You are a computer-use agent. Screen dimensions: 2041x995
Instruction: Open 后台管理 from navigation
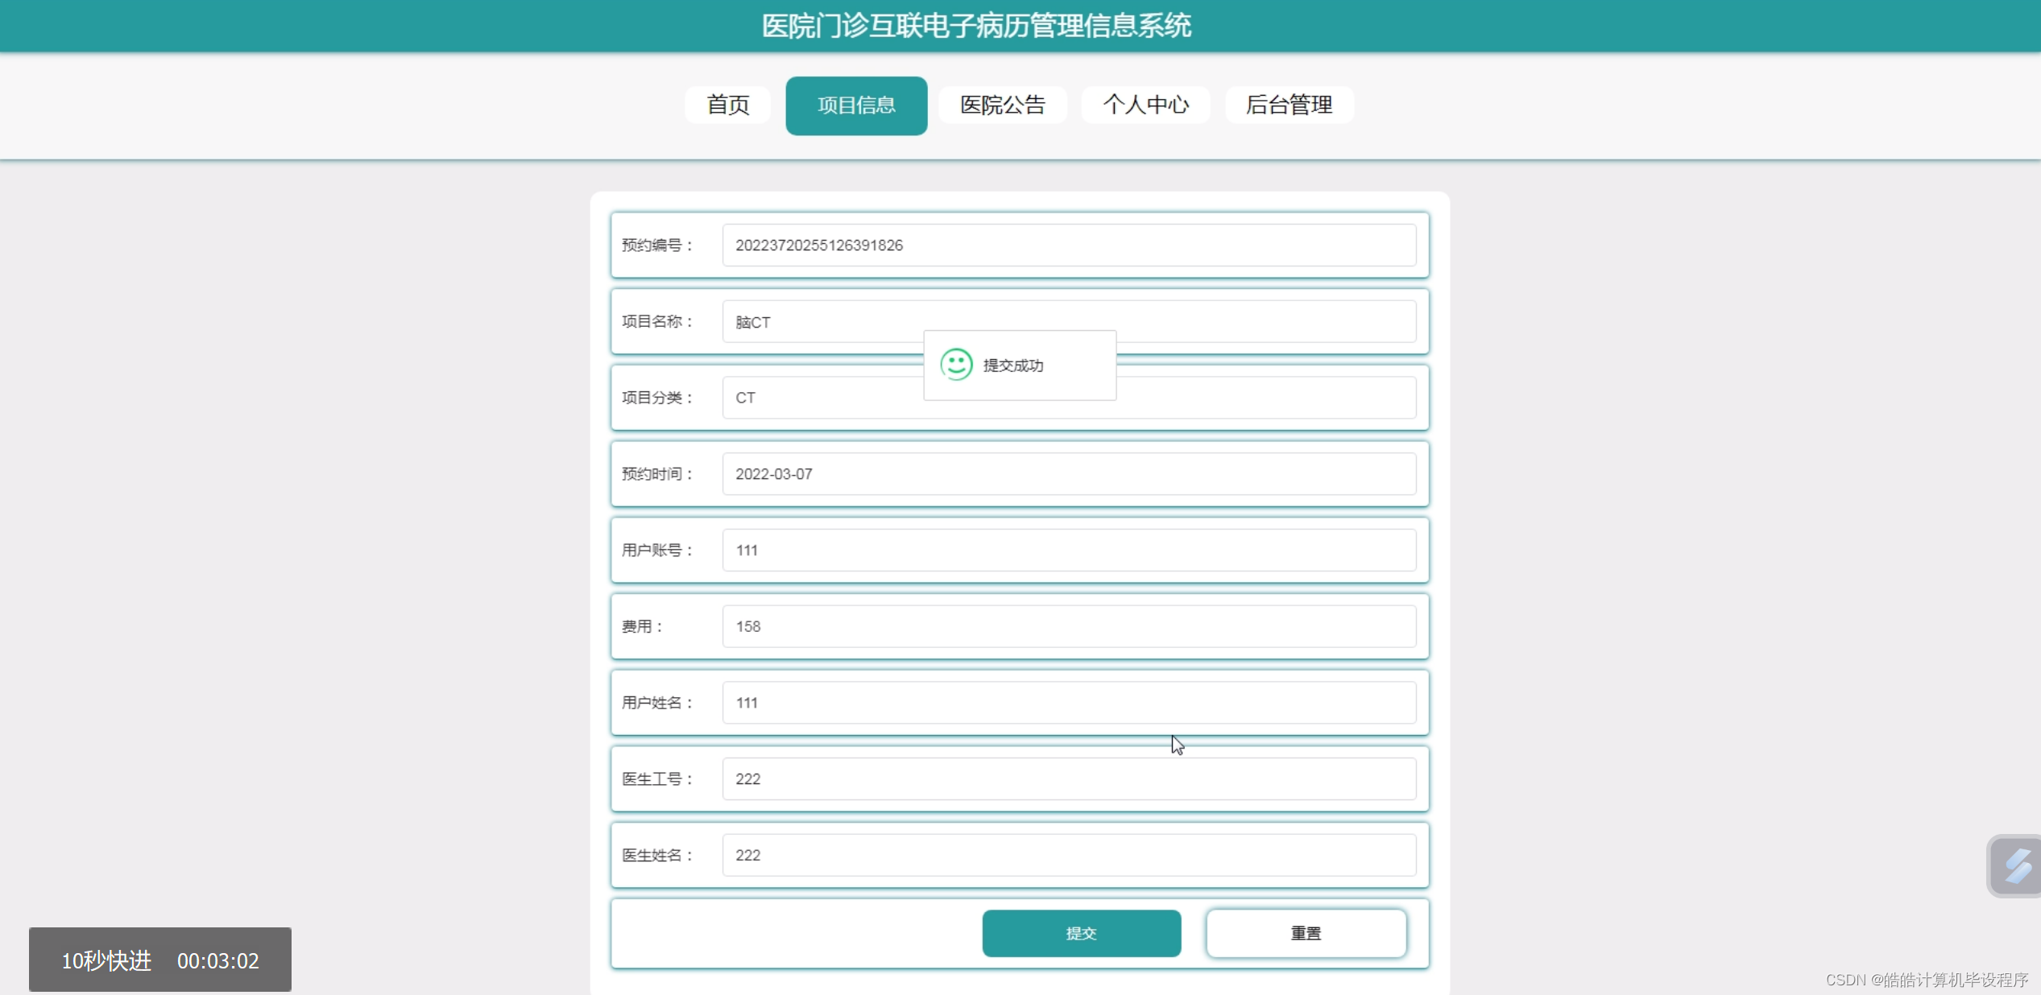[x=1289, y=105]
